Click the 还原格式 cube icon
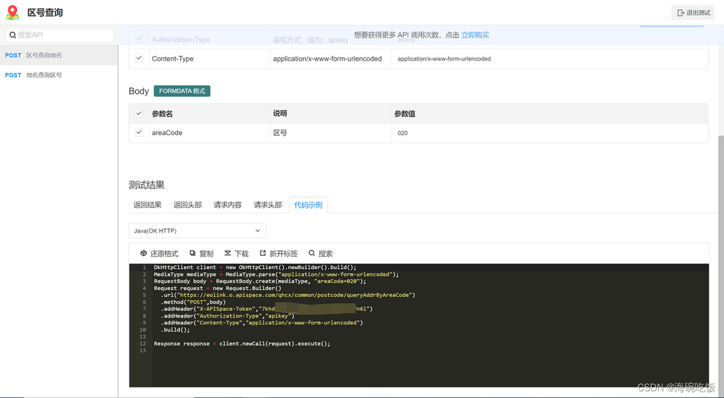This screenshot has height=398, width=724. pyautogui.click(x=144, y=253)
